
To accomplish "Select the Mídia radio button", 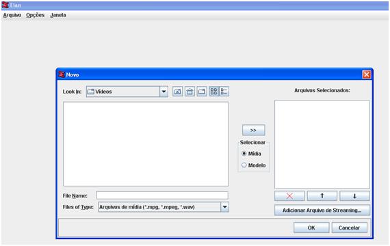I will click(244, 154).
